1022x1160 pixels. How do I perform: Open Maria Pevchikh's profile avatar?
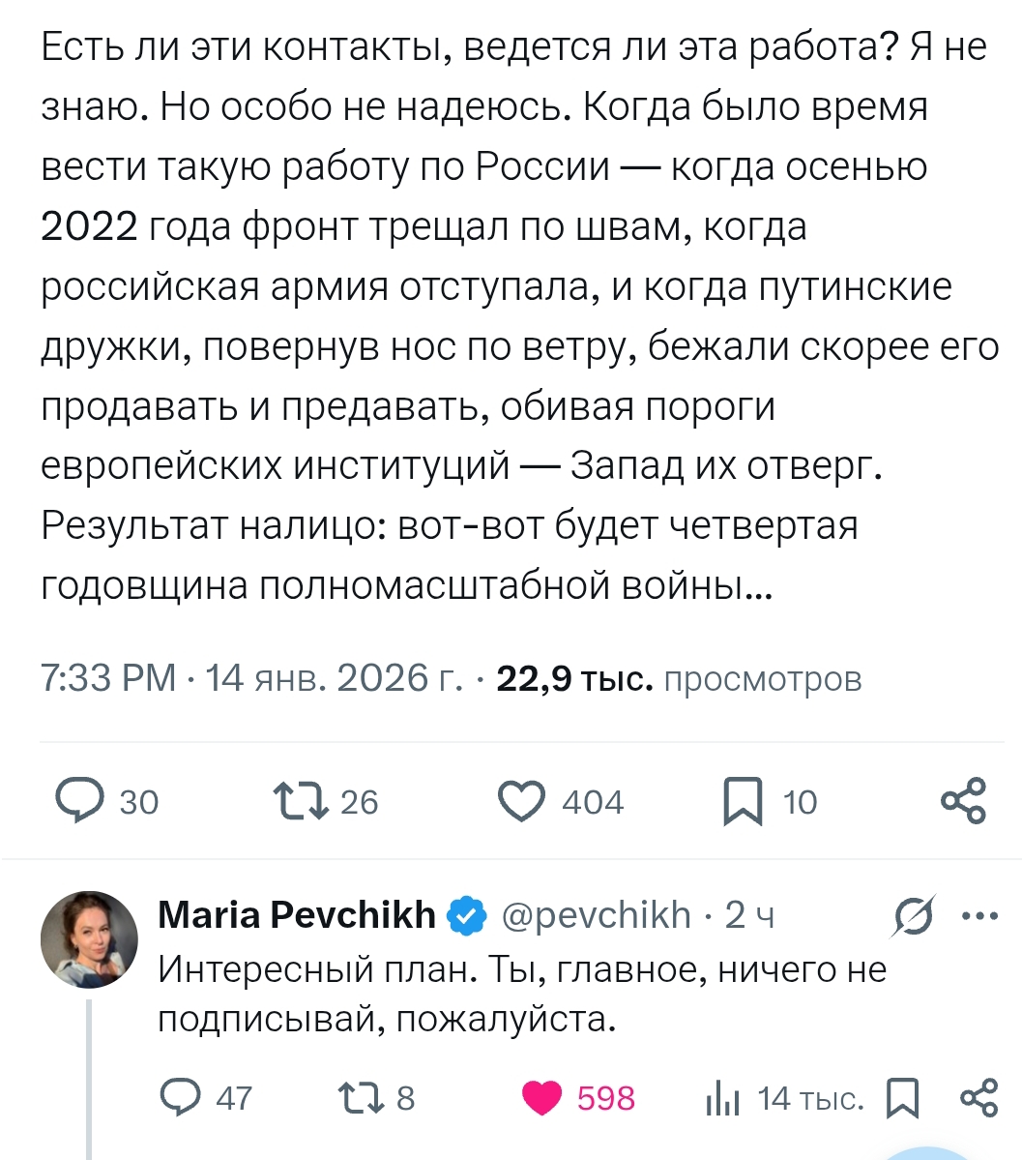(x=89, y=939)
